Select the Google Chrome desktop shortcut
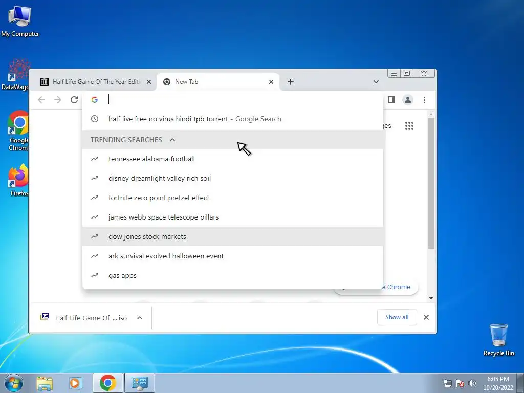The height and width of the screenshot is (393, 524). pos(18,131)
